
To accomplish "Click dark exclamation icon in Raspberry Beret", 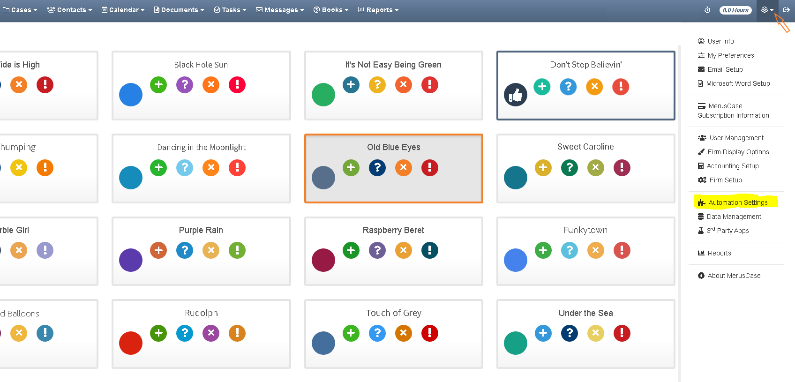I will click(430, 250).
